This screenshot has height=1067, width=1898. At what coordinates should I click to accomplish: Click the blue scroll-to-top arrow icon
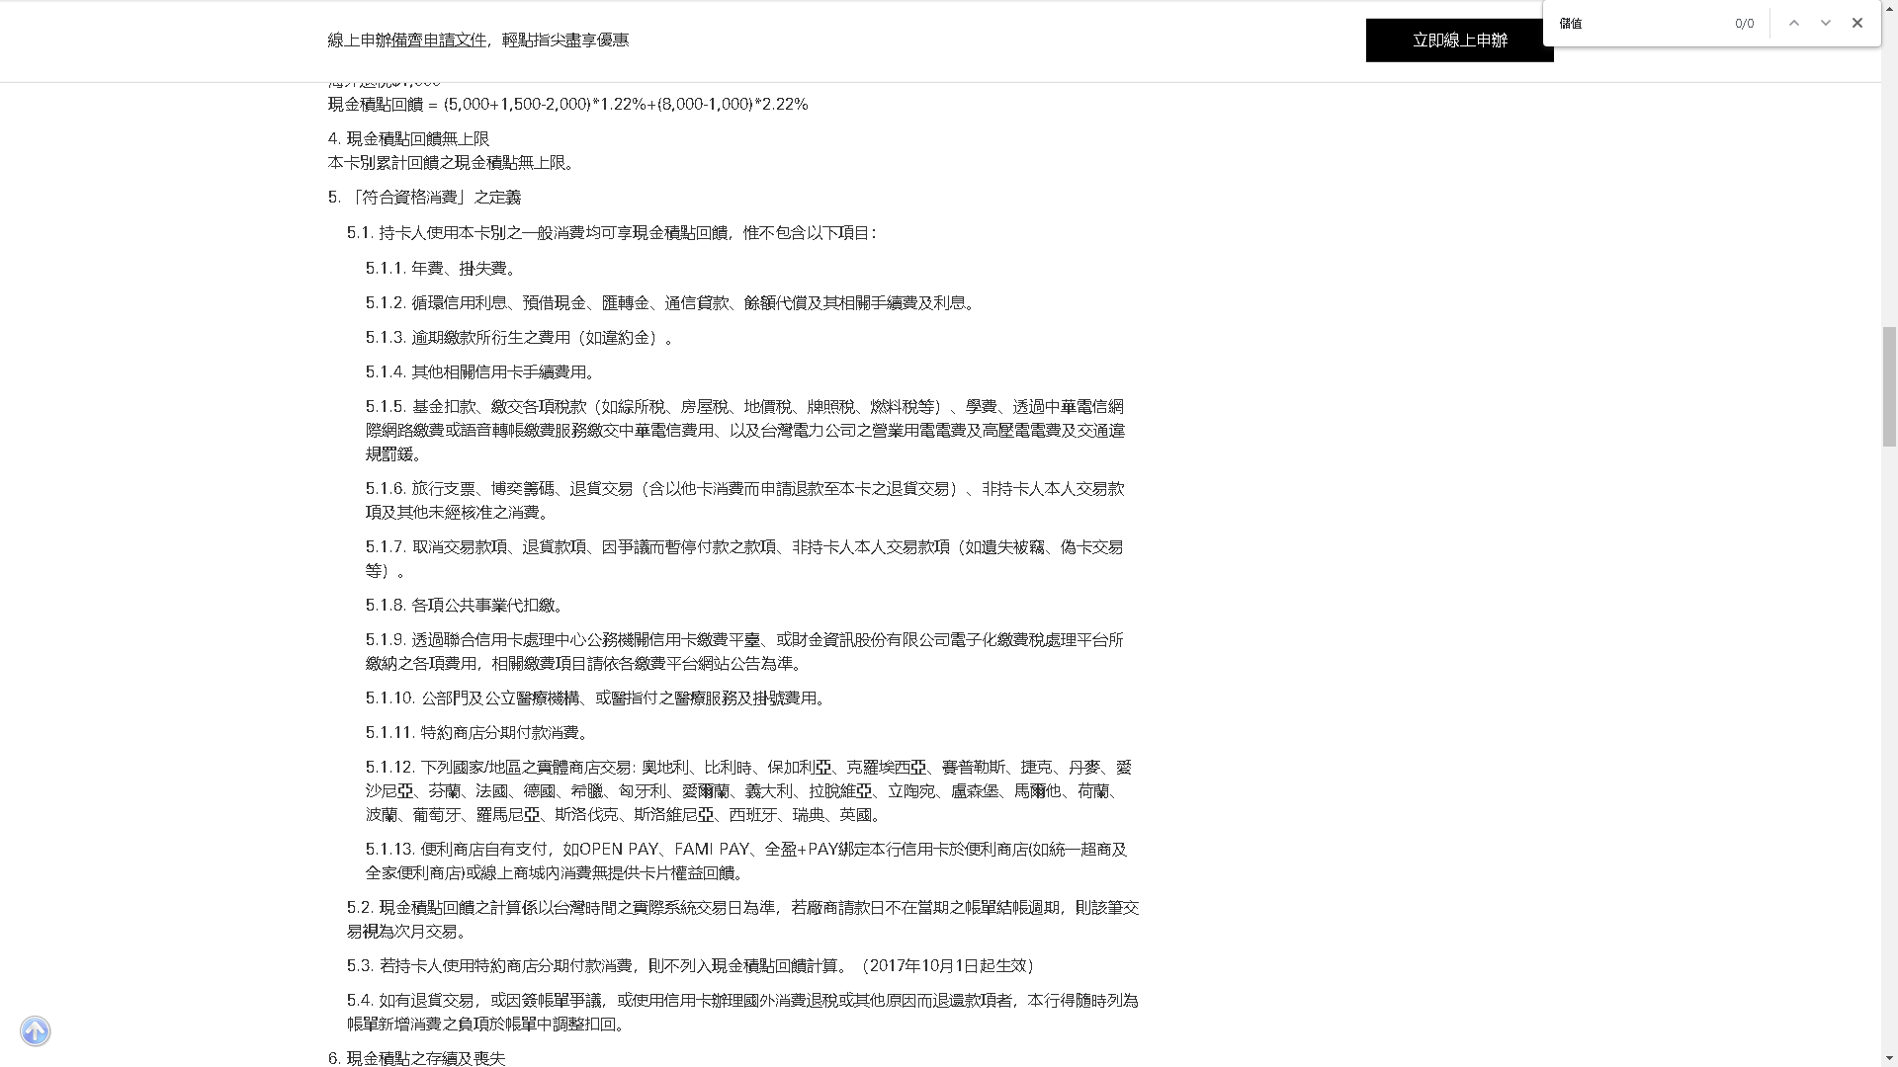pyautogui.click(x=36, y=1031)
